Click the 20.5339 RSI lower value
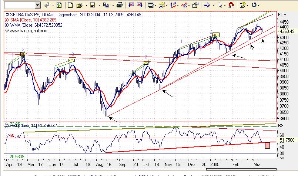This screenshot has width=298, height=176. click(17, 157)
